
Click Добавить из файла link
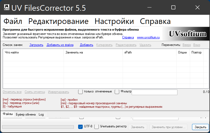click(60, 45)
